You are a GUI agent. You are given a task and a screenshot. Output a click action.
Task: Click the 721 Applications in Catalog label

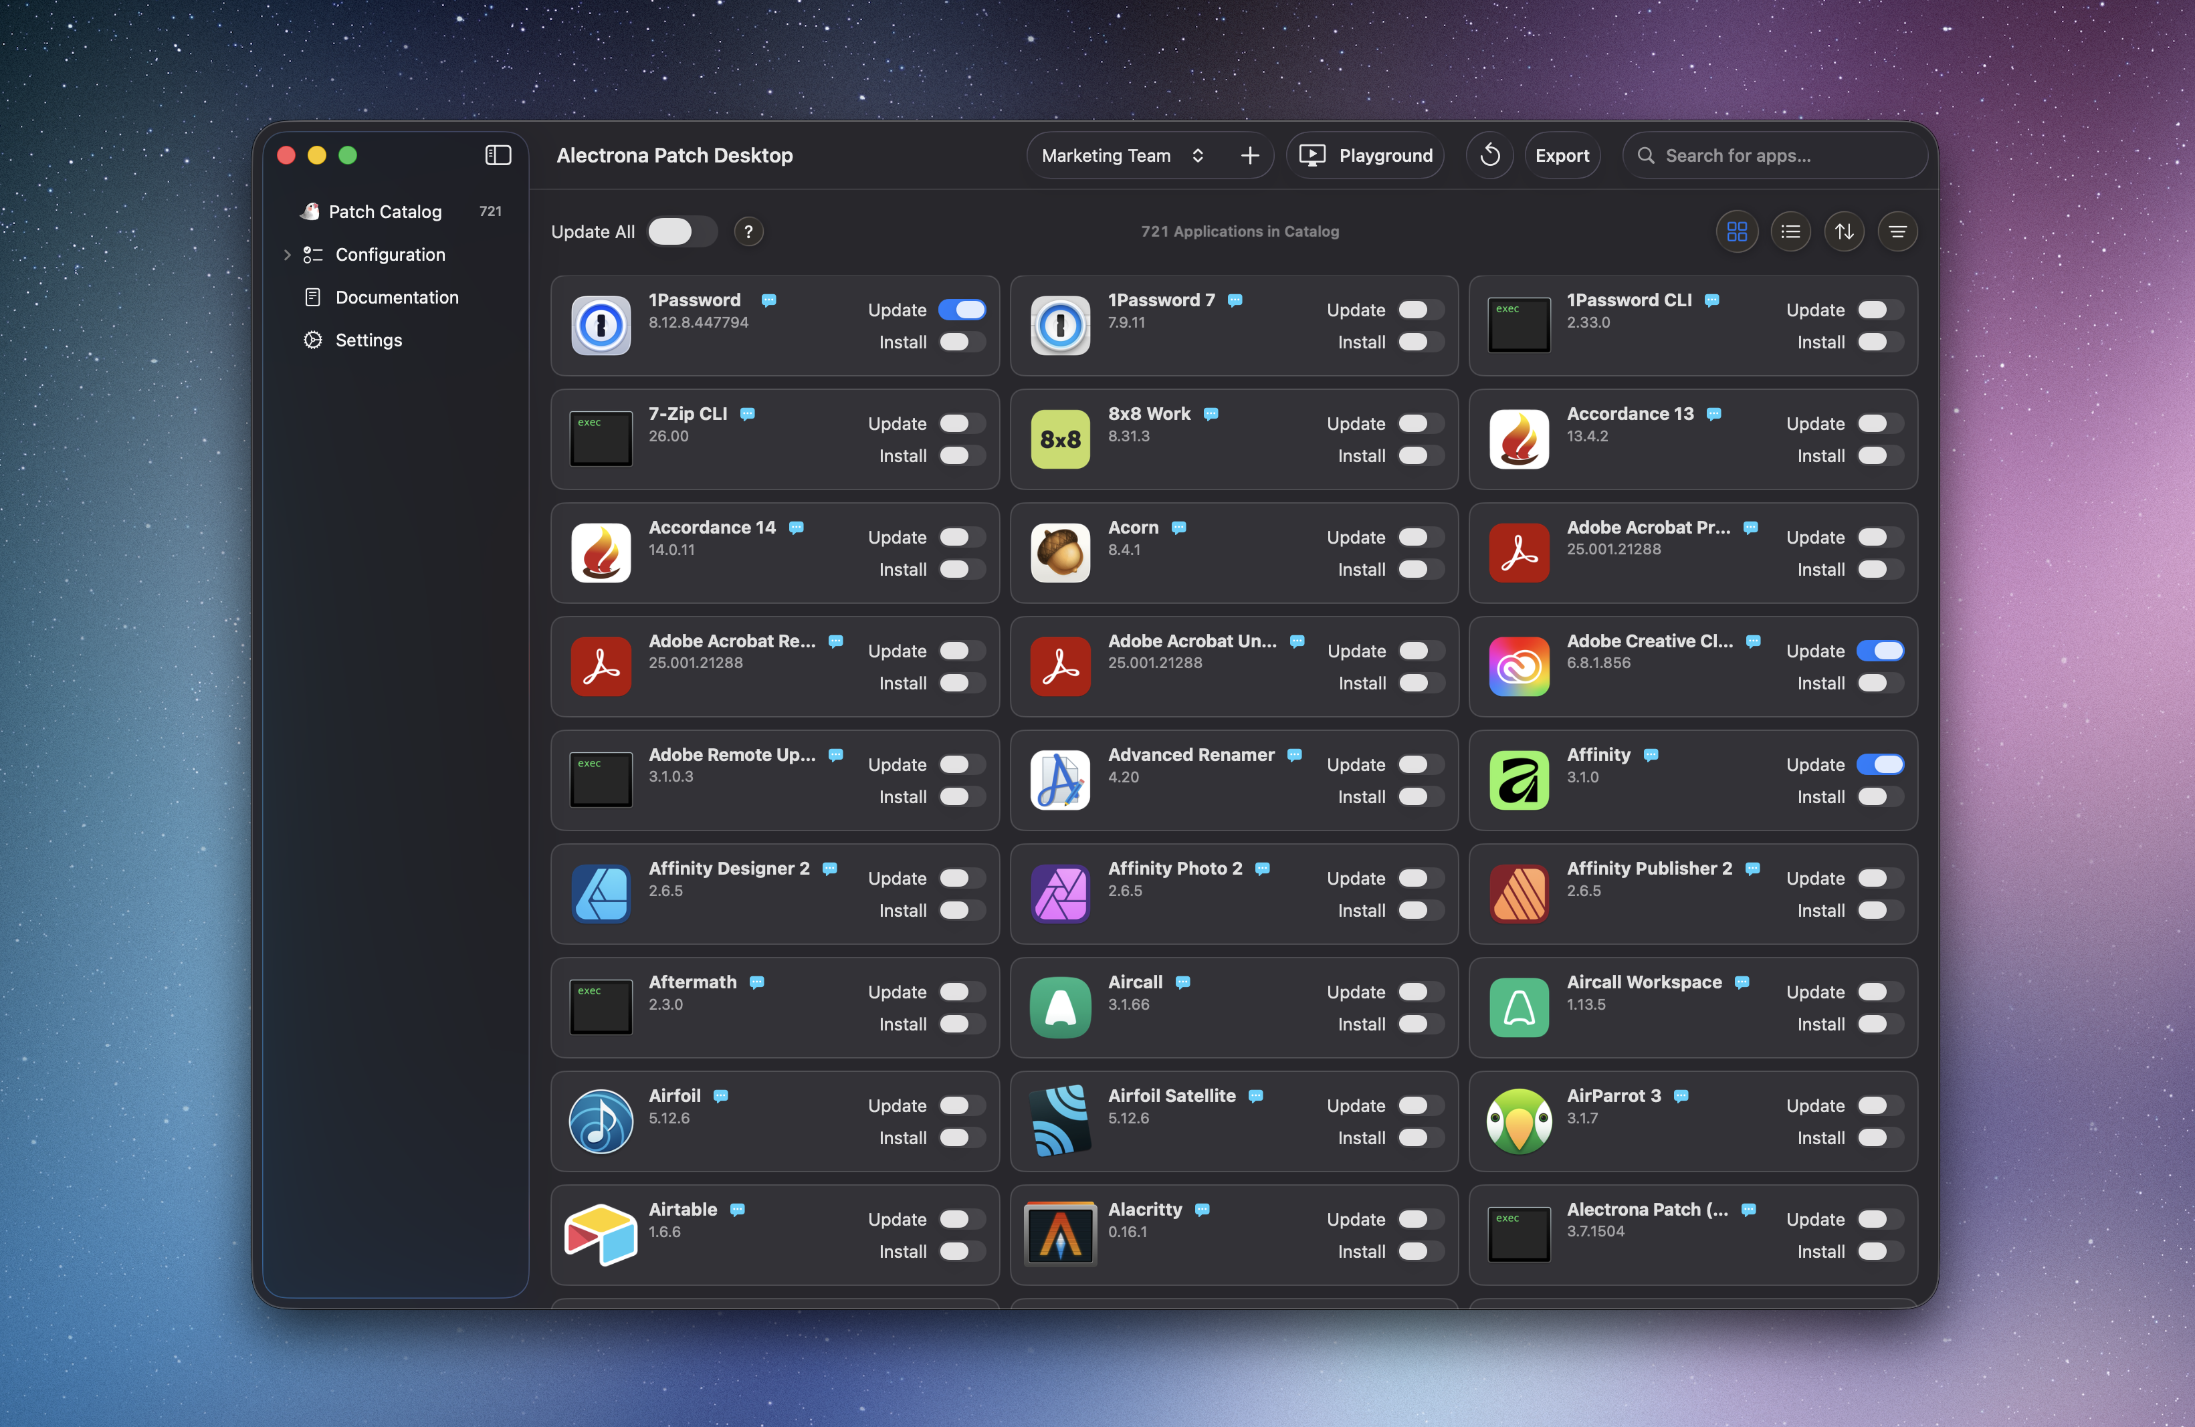tap(1239, 231)
